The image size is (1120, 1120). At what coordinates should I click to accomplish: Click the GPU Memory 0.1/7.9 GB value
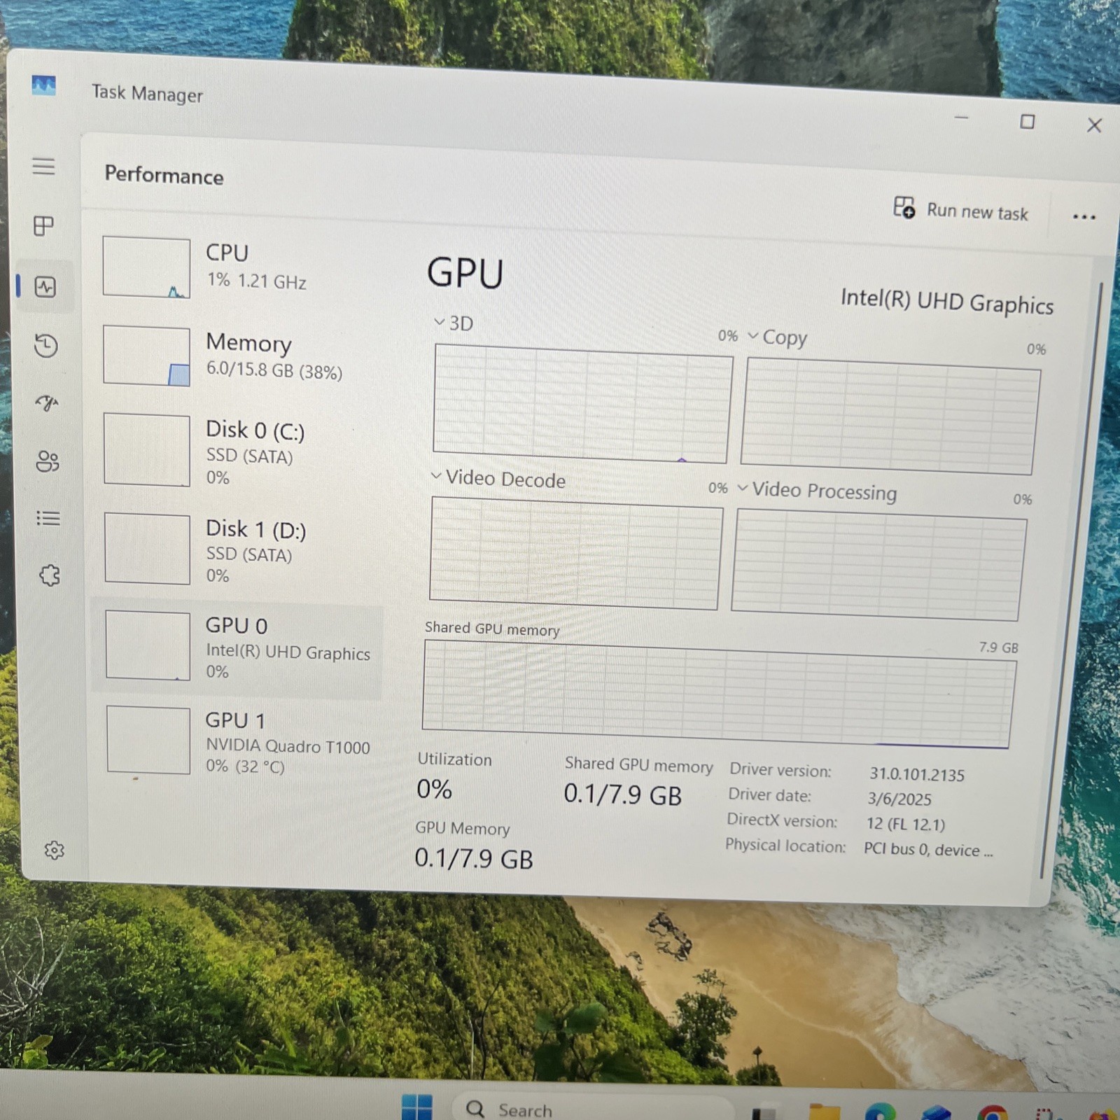click(x=473, y=858)
